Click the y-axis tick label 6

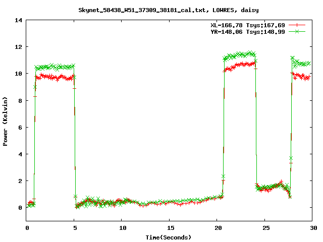coord(20,128)
